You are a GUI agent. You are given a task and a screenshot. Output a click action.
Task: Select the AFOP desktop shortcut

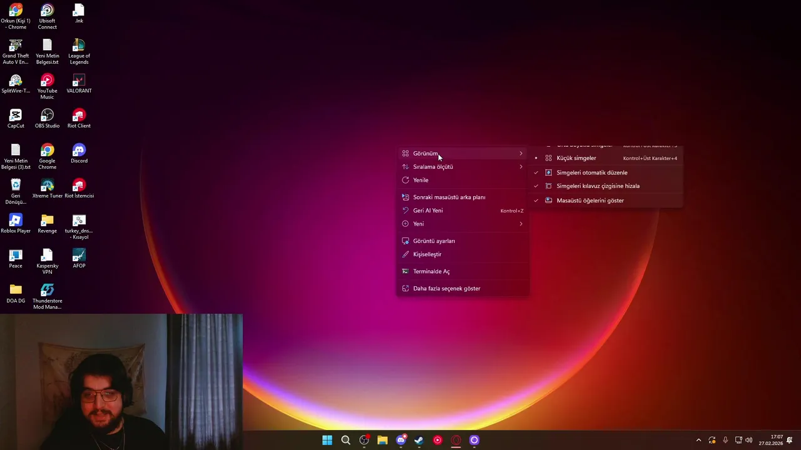(x=79, y=259)
